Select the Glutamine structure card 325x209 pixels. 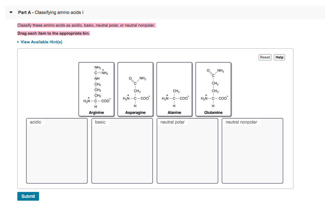213,89
